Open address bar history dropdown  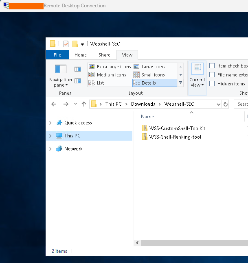[218, 104]
